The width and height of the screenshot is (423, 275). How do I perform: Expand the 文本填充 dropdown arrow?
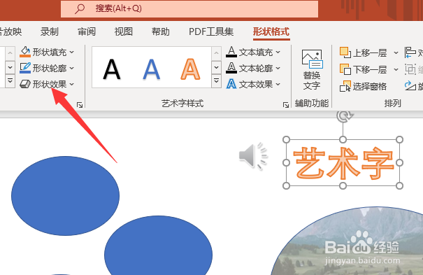pos(278,52)
